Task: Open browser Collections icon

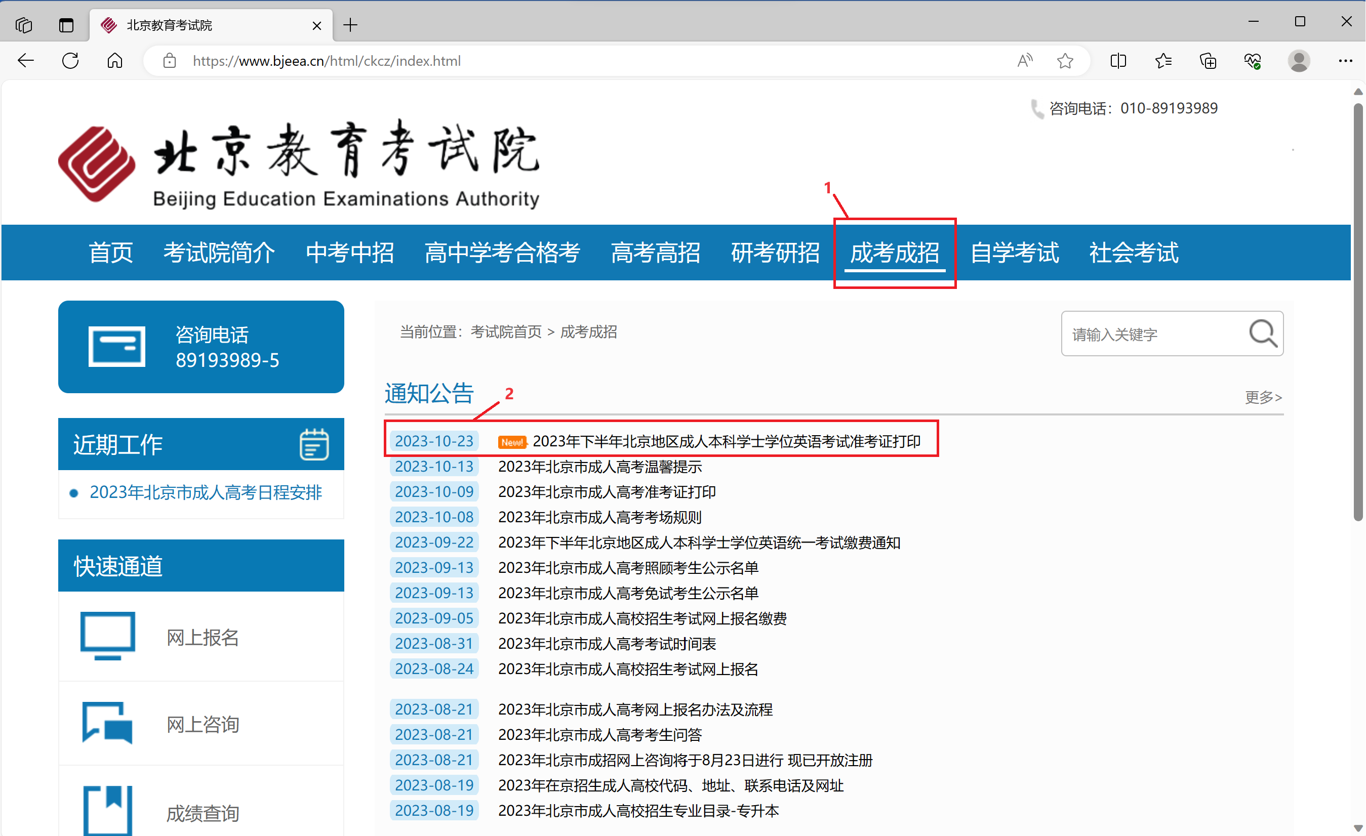Action: pos(1208,60)
